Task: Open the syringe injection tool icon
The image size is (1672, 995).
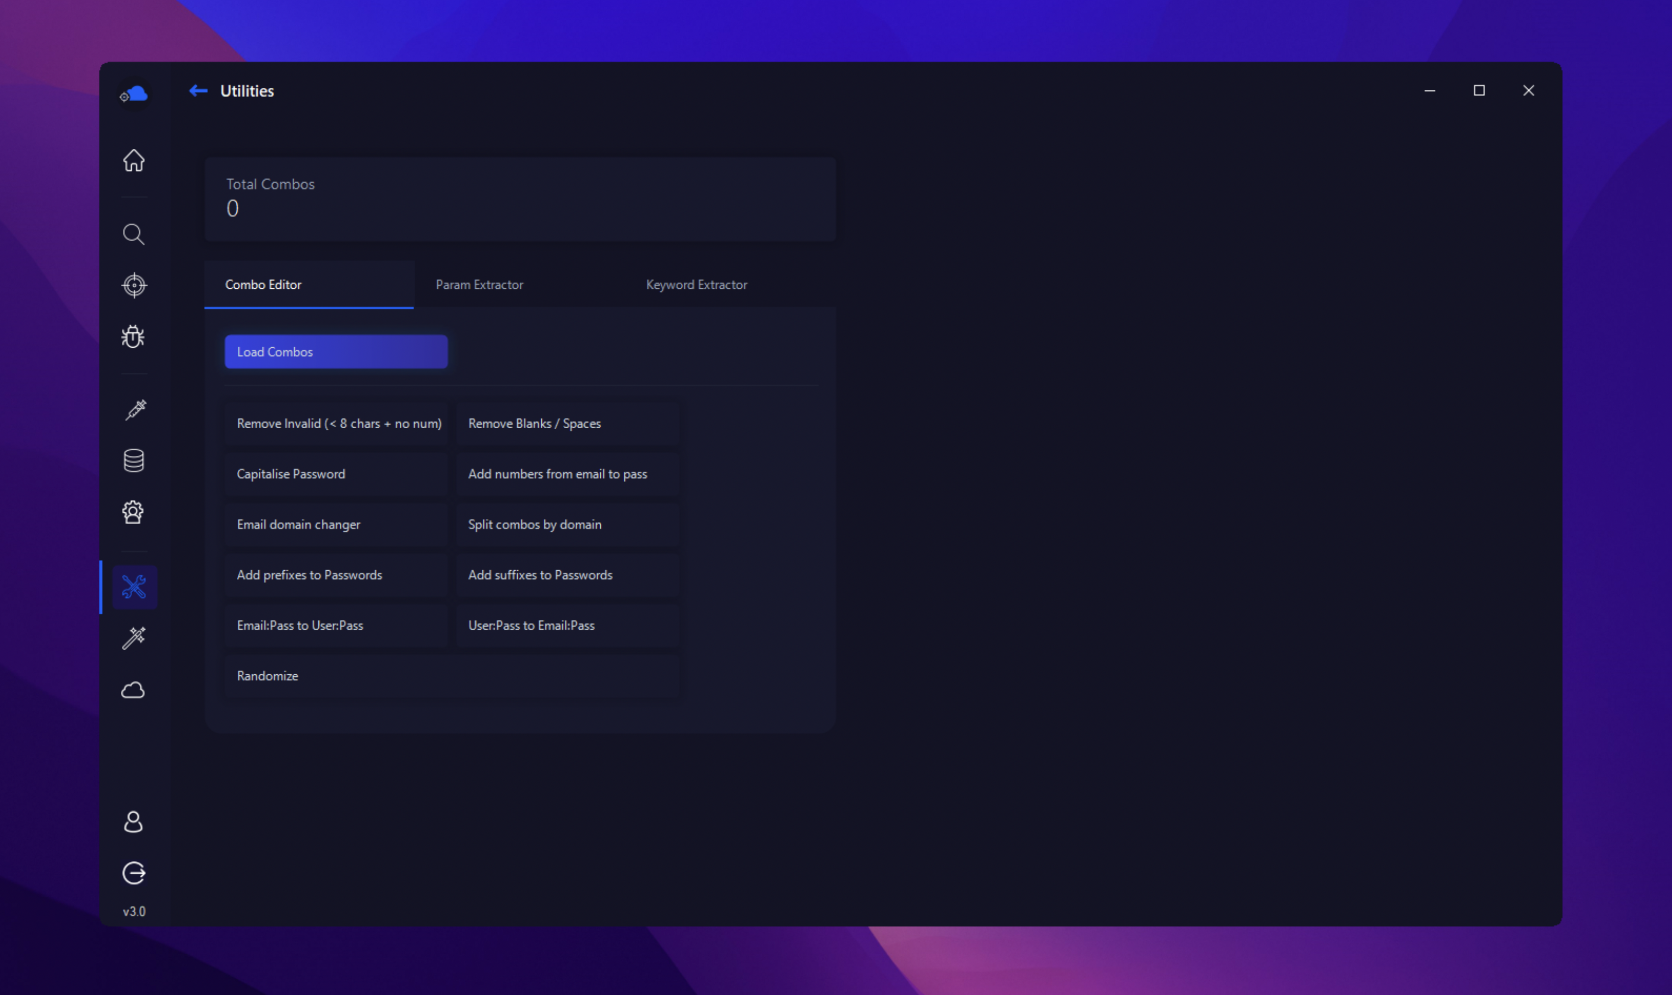Action: point(135,409)
